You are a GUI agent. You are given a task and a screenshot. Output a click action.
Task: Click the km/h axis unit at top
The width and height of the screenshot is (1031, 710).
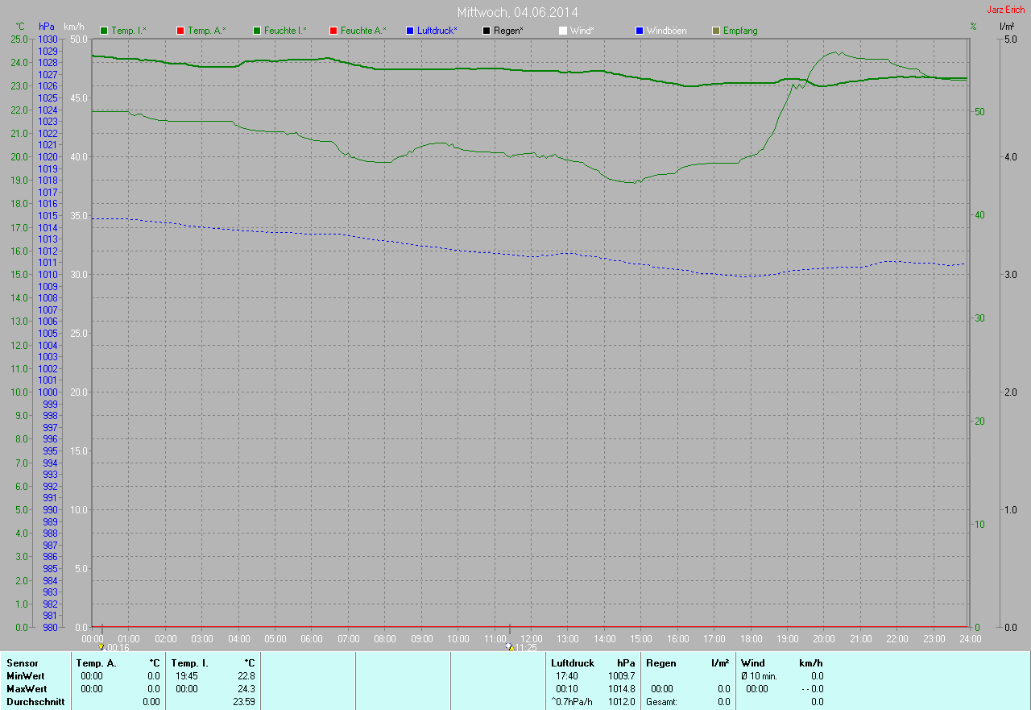(74, 27)
